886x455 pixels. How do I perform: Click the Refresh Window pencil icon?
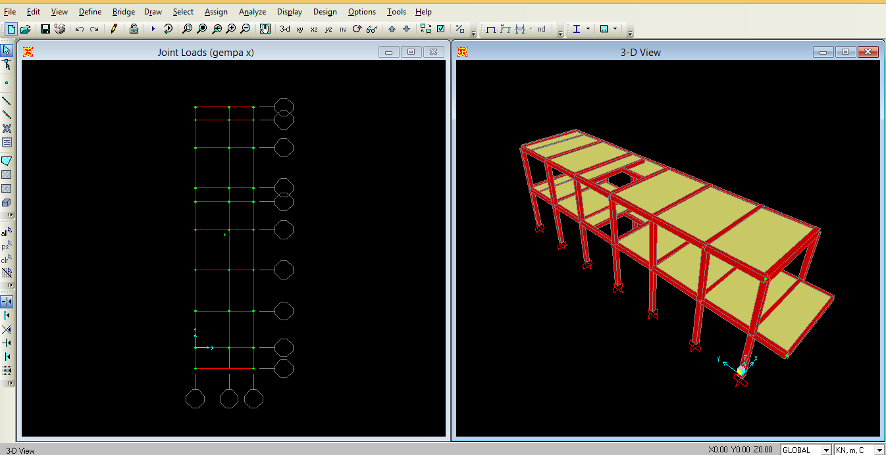[114, 29]
